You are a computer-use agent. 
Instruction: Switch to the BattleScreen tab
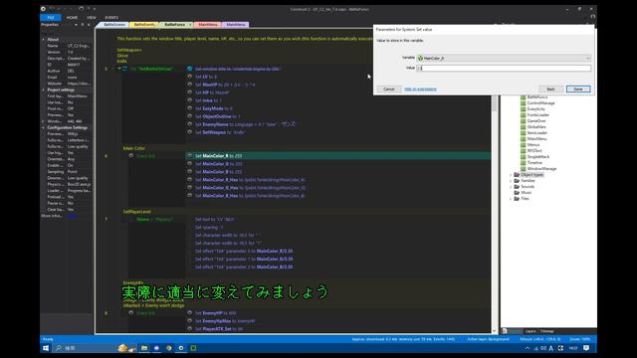[114, 25]
